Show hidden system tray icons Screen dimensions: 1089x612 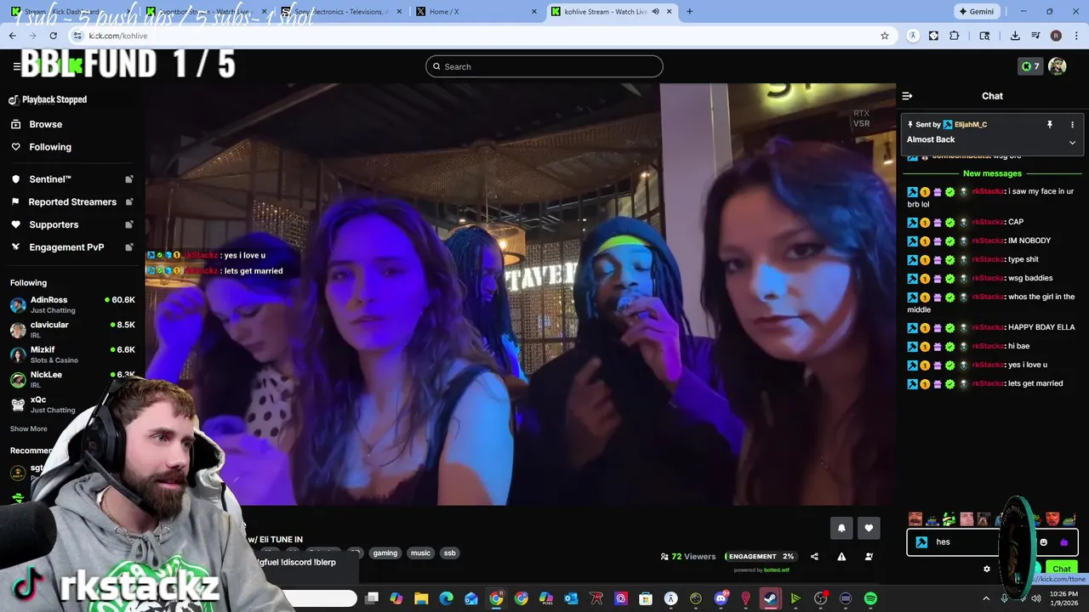coord(986,599)
